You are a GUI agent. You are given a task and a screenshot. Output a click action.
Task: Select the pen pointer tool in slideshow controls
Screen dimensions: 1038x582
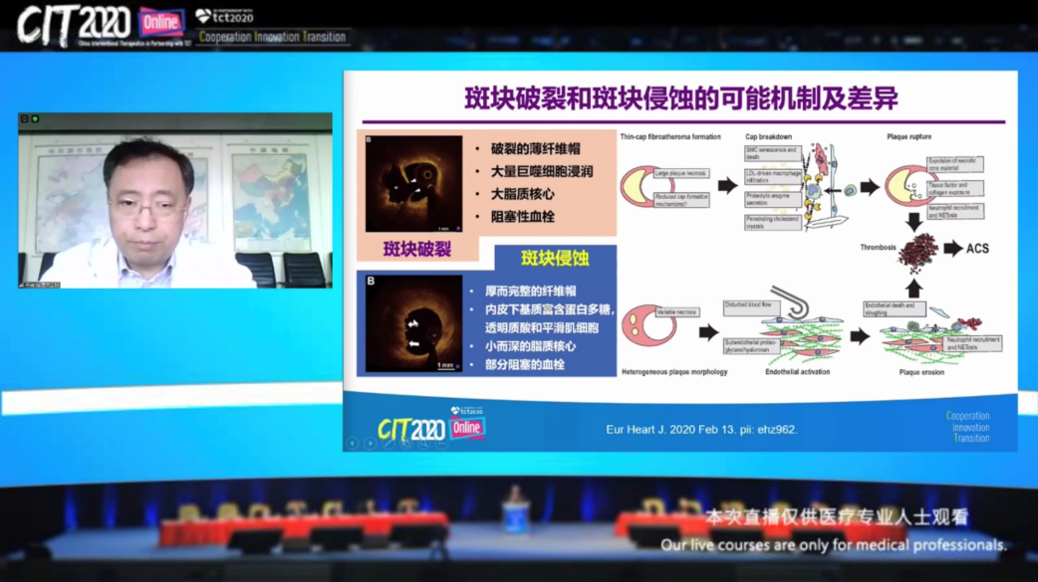pos(388,444)
